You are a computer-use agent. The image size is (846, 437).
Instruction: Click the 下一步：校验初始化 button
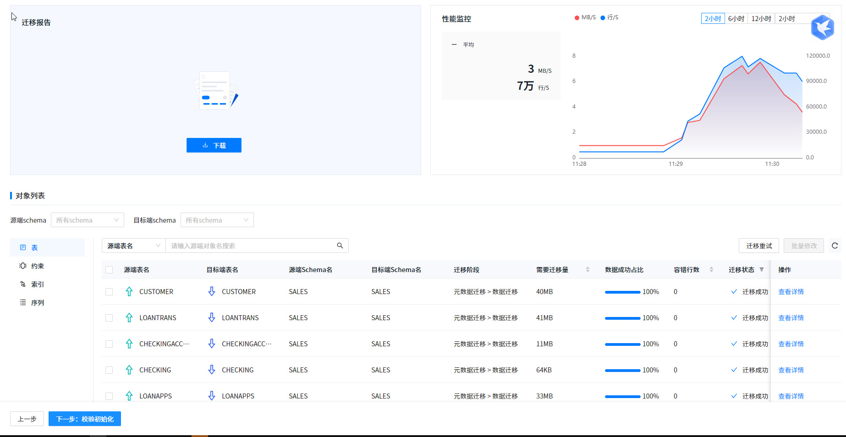(x=85, y=419)
